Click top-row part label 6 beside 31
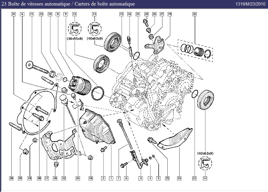Screen dimensions: 268x192 click(x=22, y=14)
